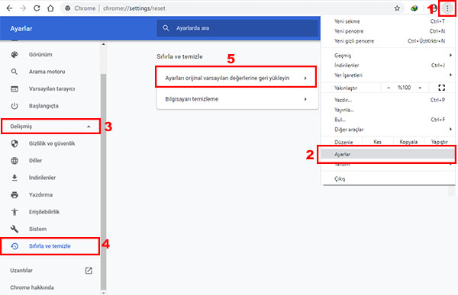Choose Yazdır... from menu
The width and height of the screenshot is (458, 295).
[388, 100]
